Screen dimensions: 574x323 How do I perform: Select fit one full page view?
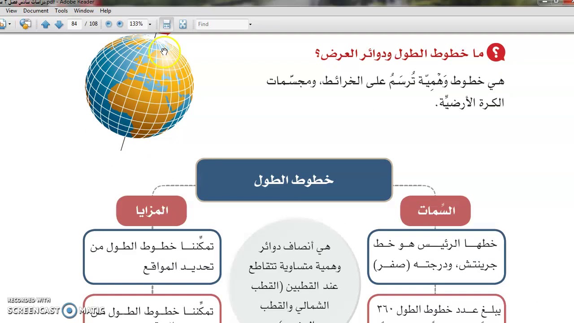[183, 24]
